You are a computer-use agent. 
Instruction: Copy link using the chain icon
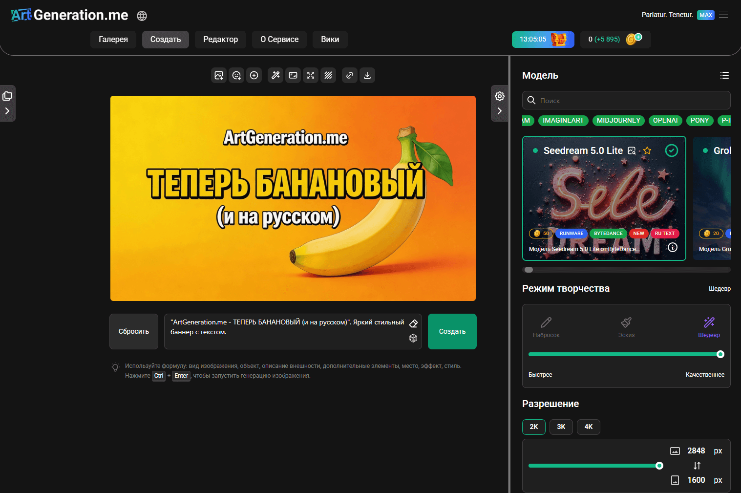click(350, 75)
